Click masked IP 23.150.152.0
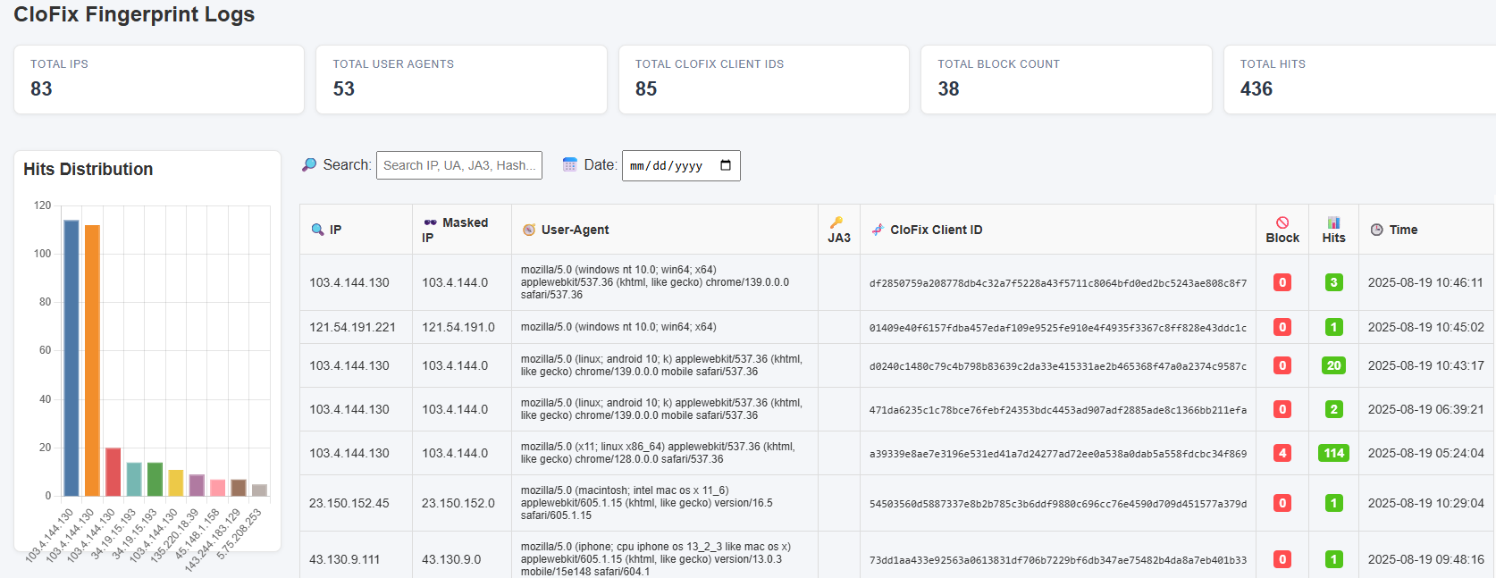Screen dimensions: 1496x578 point(458,503)
